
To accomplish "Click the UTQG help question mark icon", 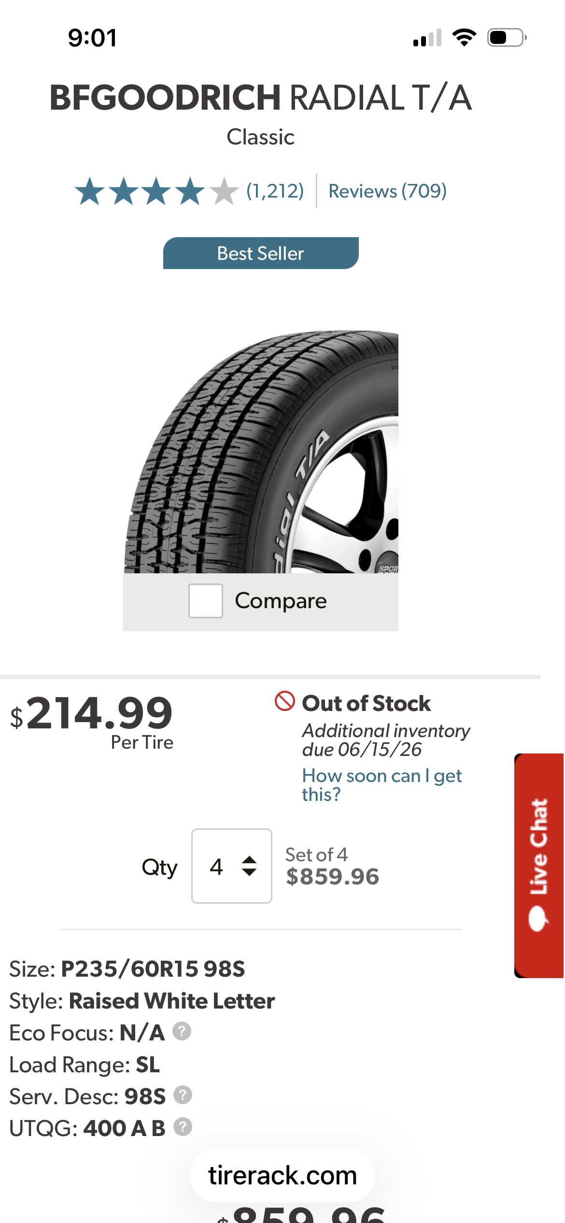I will tap(183, 1127).
